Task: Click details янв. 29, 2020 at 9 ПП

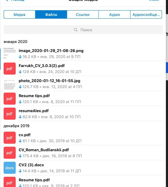Action: coord(60,57)
